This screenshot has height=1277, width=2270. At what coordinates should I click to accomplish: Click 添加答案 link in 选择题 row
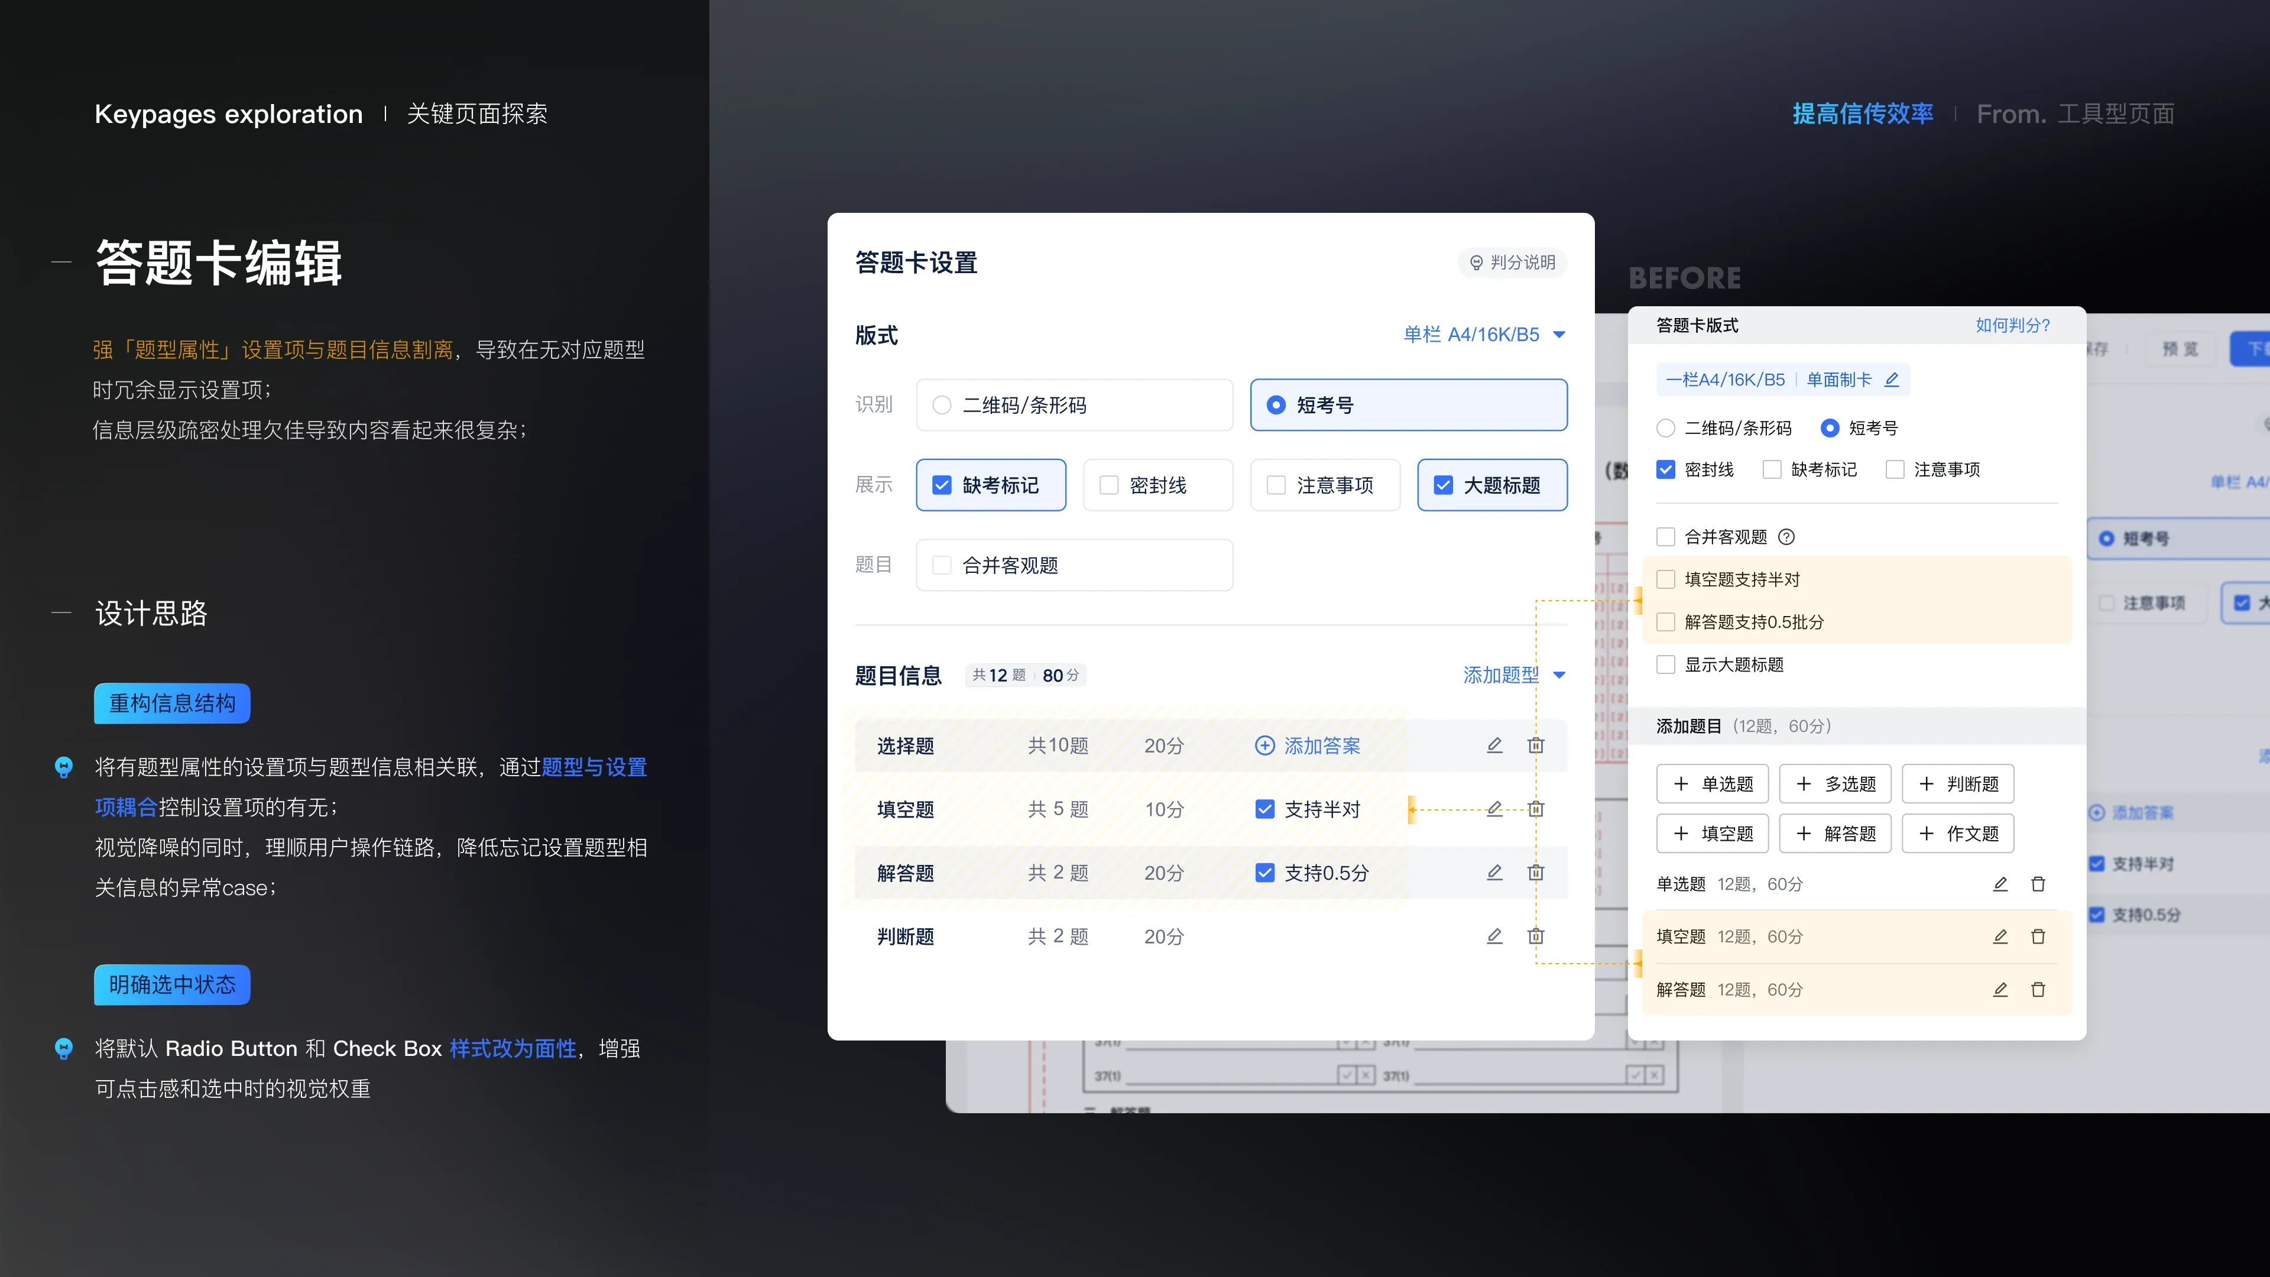click(x=1322, y=746)
